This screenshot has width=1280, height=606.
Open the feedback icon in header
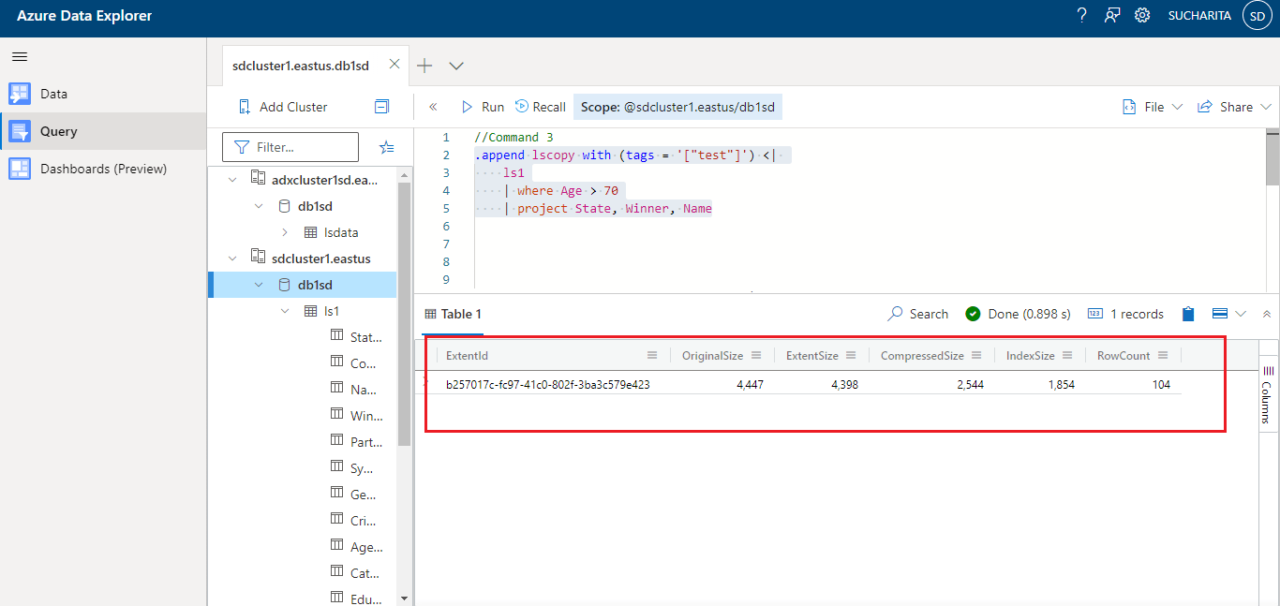click(x=1112, y=15)
